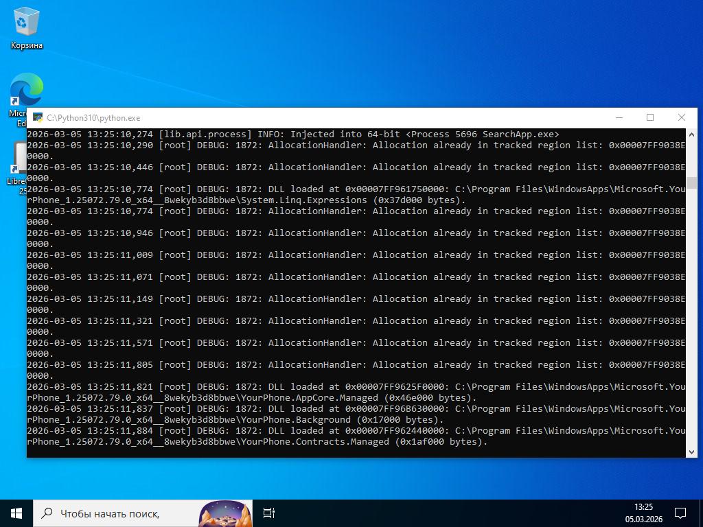The width and height of the screenshot is (703, 527).
Task: Maximize the python.exe console window
Action: pyautogui.click(x=650, y=117)
